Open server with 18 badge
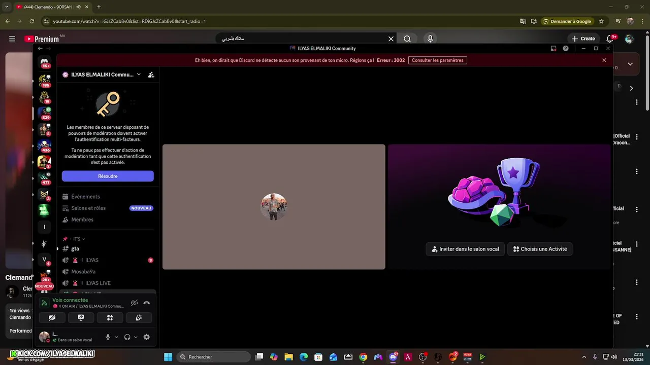650x365 pixels. click(45, 97)
